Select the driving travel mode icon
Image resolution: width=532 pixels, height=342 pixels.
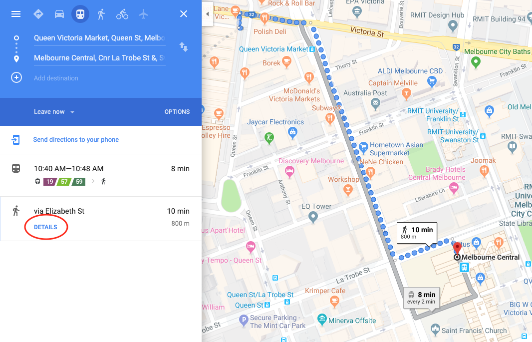click(59, 14)
